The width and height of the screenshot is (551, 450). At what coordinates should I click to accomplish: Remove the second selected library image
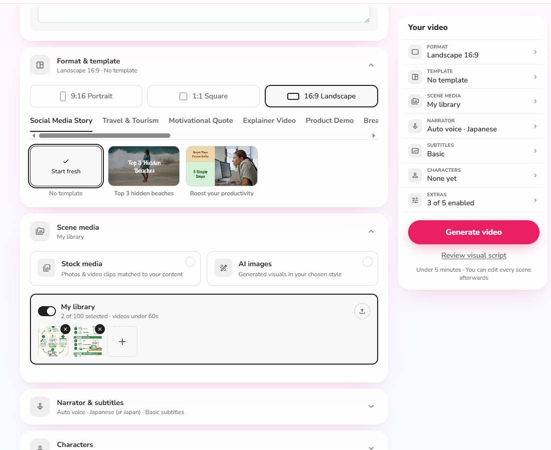pyautogui.click(x=100, y=329)
